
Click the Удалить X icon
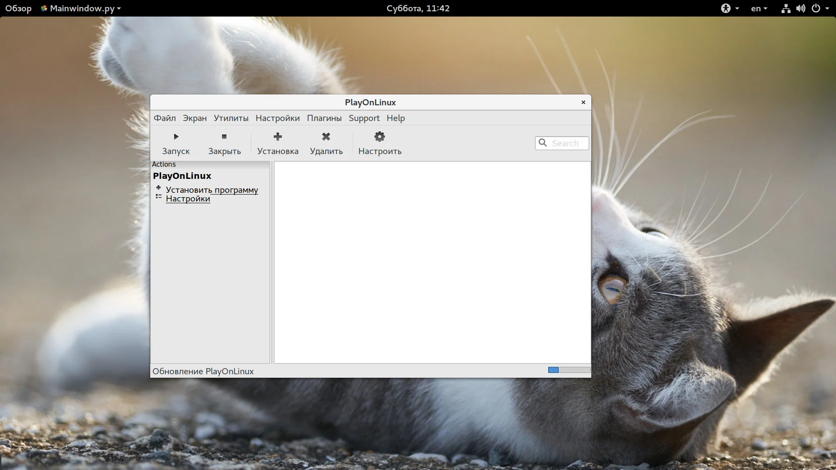tap(326, 137)
